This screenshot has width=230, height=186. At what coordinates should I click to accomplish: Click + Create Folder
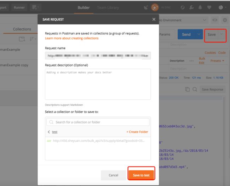point(137,132)
